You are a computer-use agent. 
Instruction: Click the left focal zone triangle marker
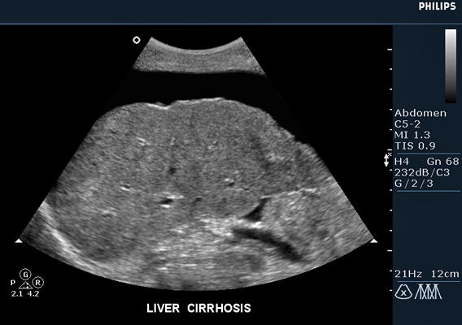(19, 241)
